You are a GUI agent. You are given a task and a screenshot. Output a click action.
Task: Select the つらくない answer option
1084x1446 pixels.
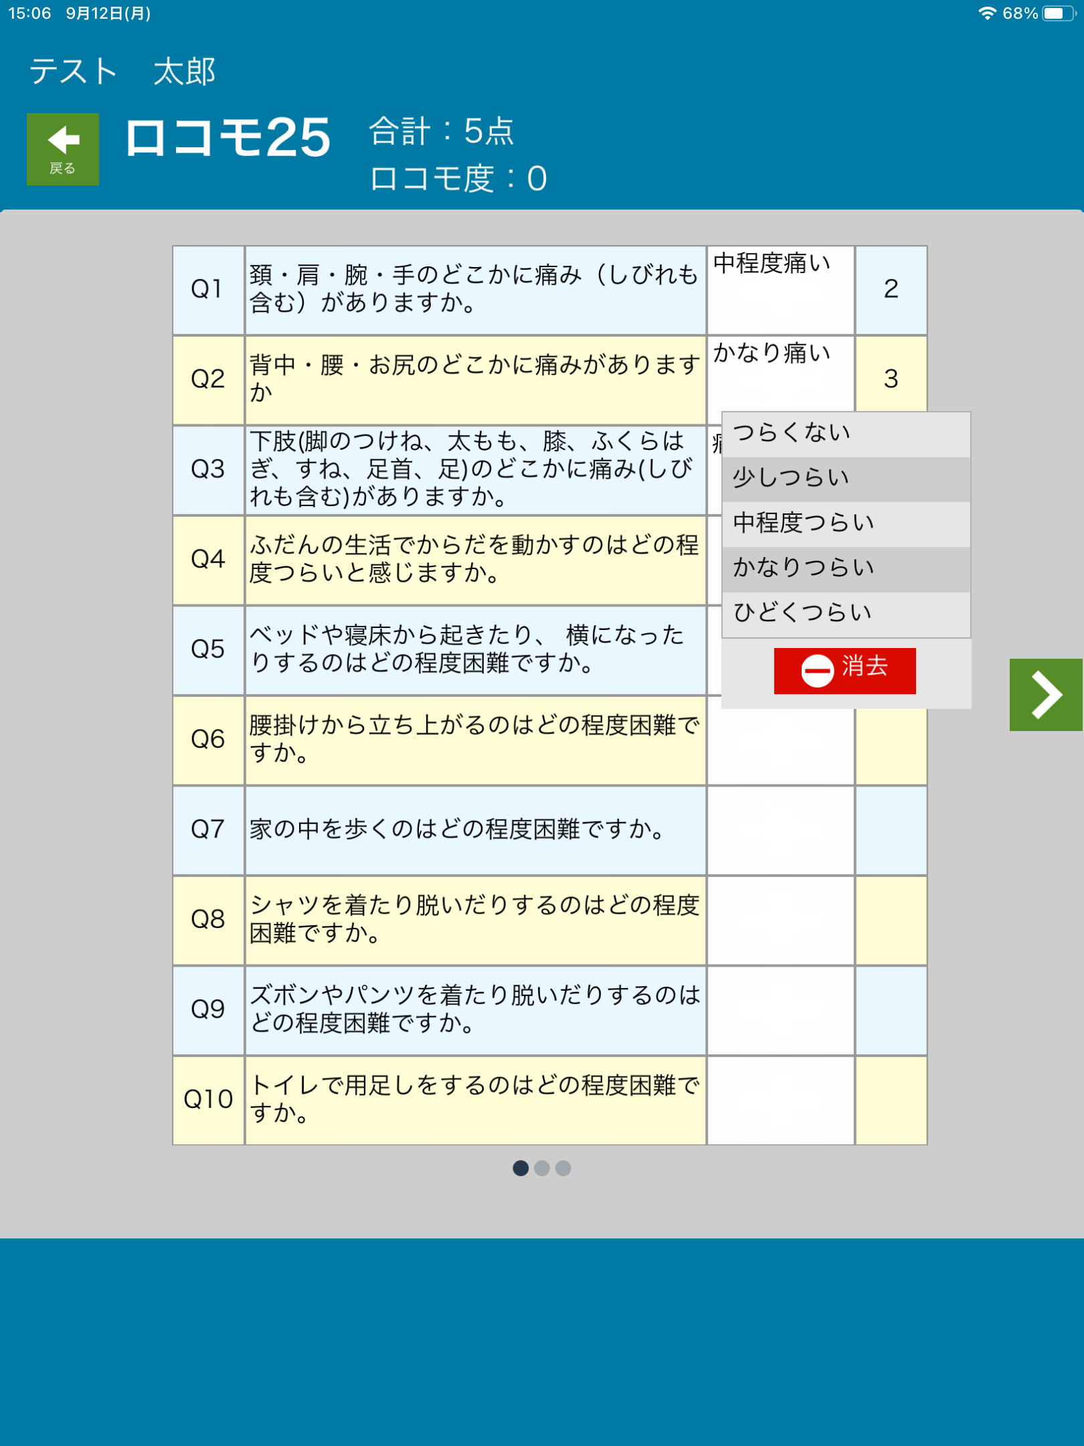(844, 434)
